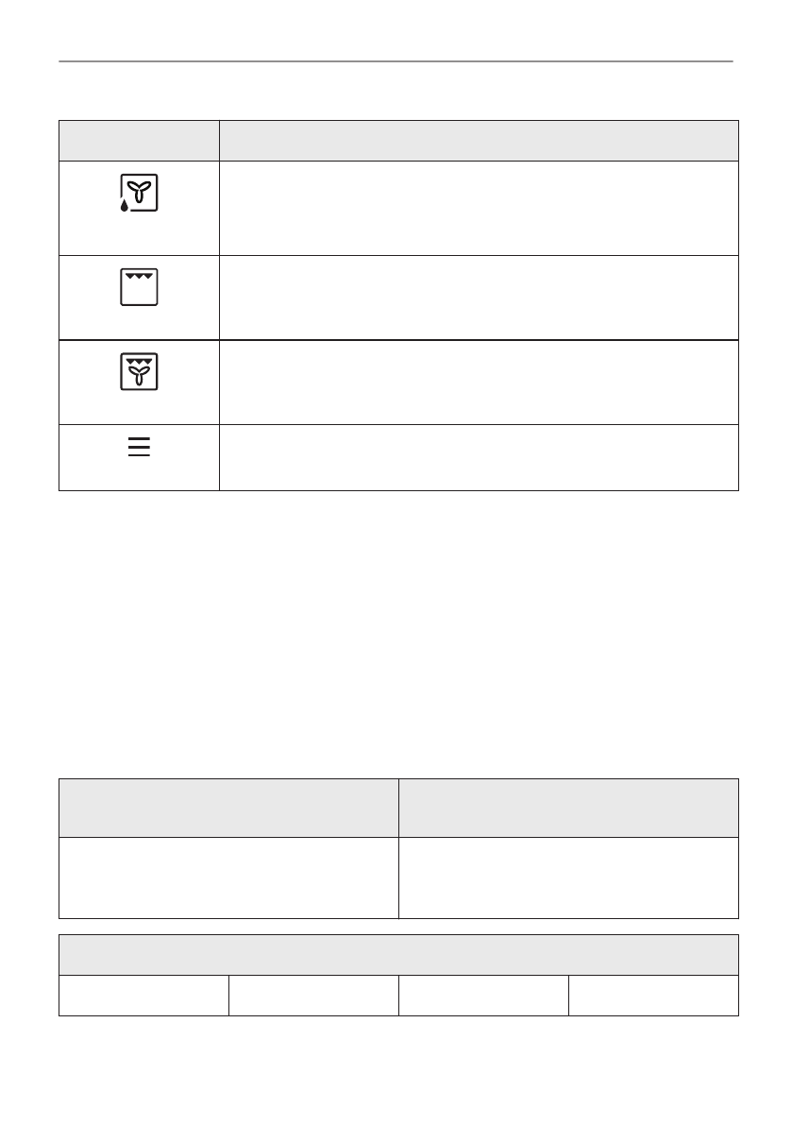Select first white cell in bottom table row
792x1125 pixels.
143,996
